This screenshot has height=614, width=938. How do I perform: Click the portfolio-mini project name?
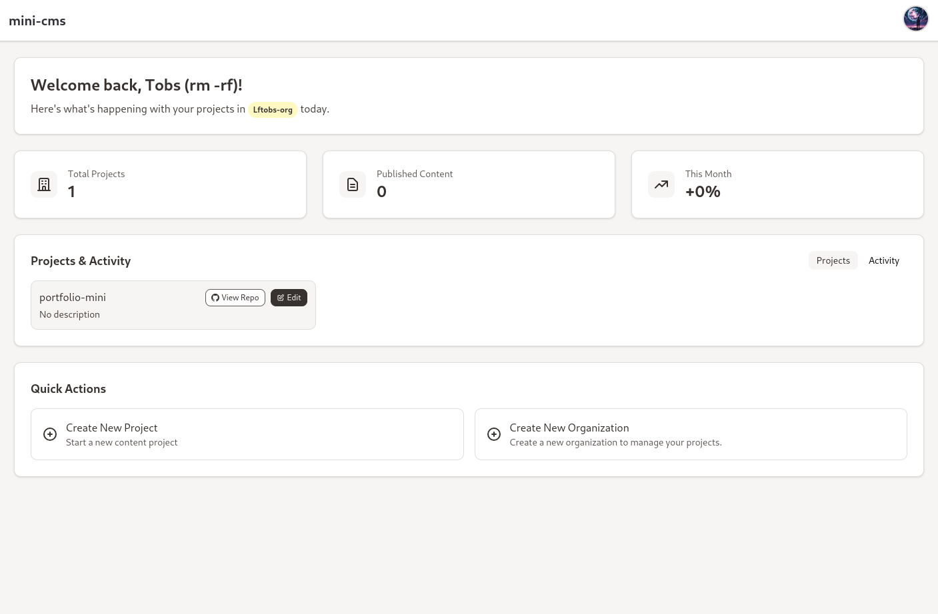click(73, 297)
